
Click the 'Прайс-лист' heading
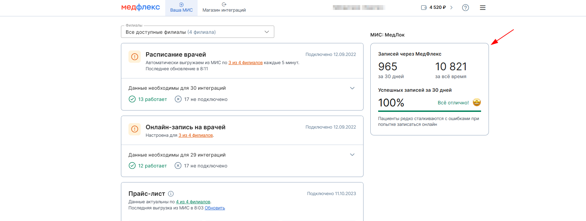pyautogui.click(x=147, y=194)
